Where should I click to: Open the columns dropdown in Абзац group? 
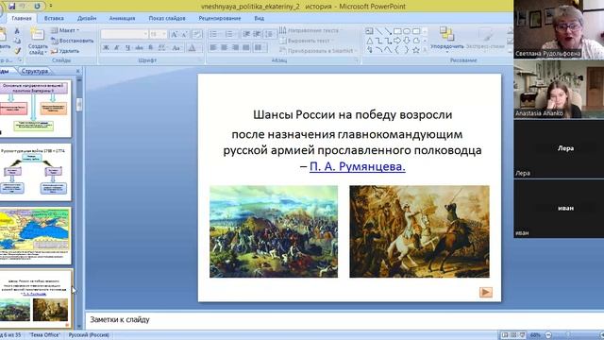260,47
